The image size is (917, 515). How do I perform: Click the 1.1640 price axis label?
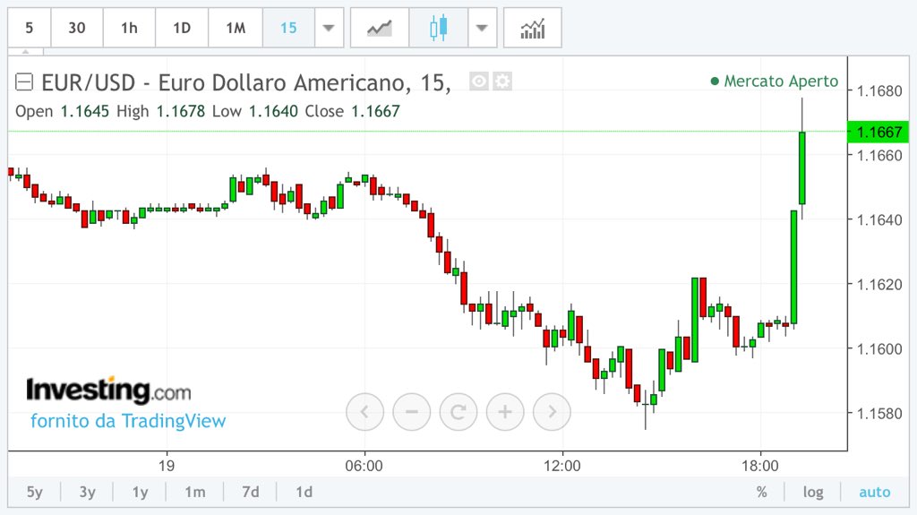(879, 220)
